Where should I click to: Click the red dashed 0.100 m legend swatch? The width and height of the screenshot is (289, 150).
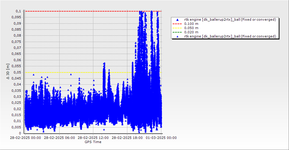[x=177, y=24]
